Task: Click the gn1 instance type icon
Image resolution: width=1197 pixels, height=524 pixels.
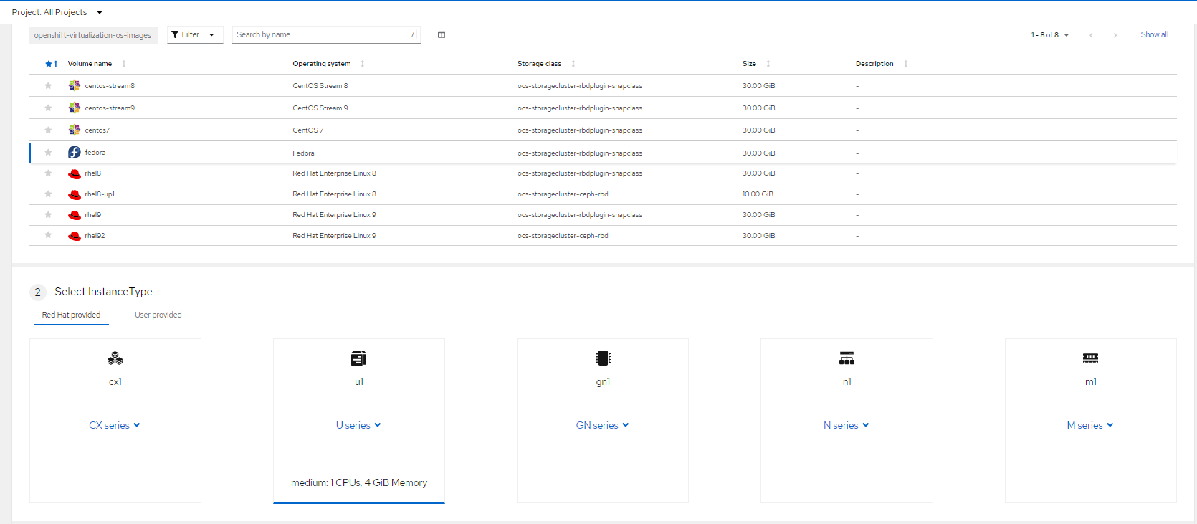Action: [x=603, y=358]
